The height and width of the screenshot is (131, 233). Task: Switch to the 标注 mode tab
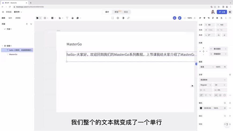[x=126, y=12]
